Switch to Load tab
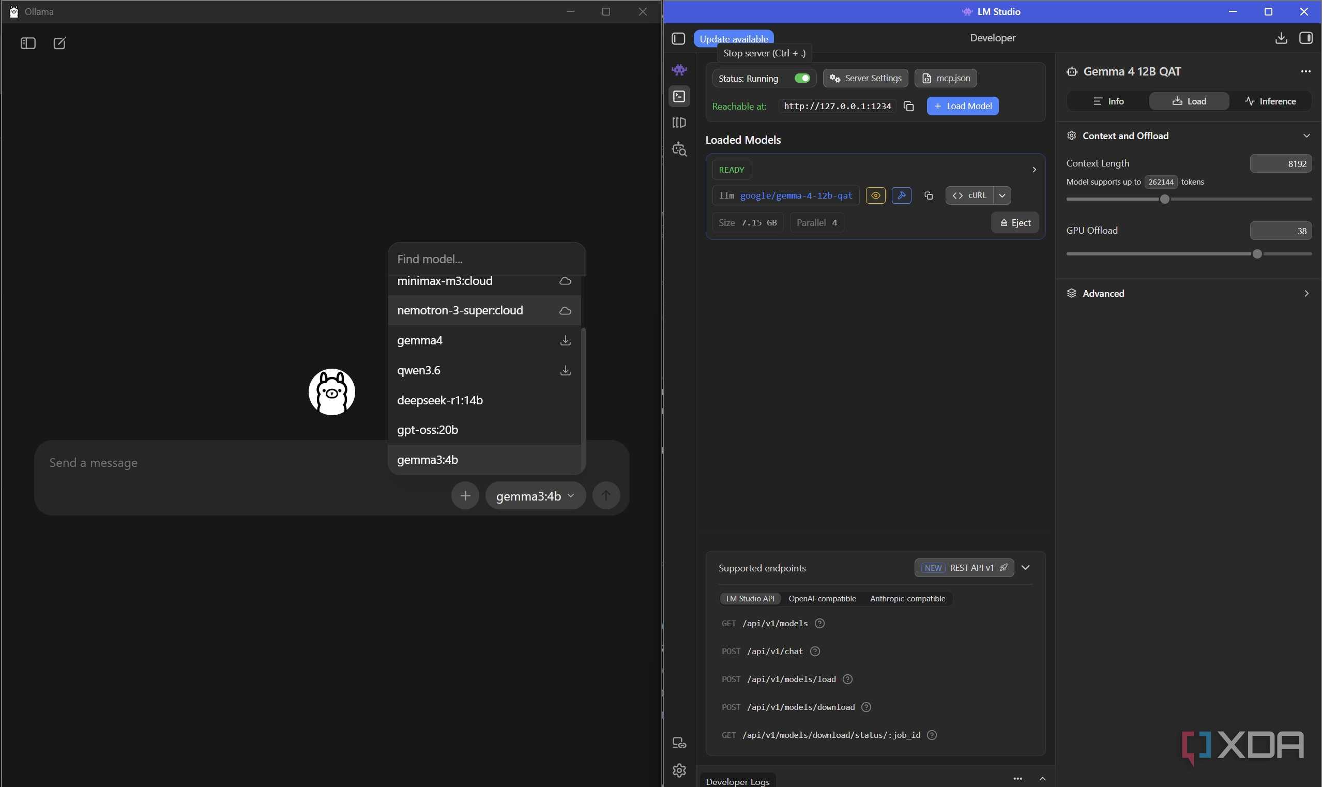 1189,101
